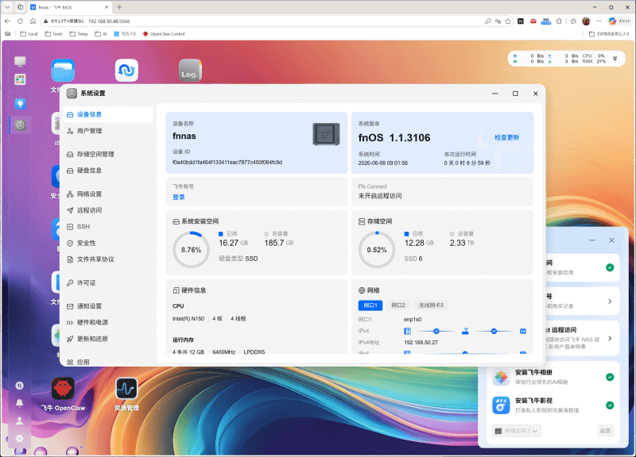
Task: Open the OpenClaw Control bookmark
Action: click(x=164, y=34)
